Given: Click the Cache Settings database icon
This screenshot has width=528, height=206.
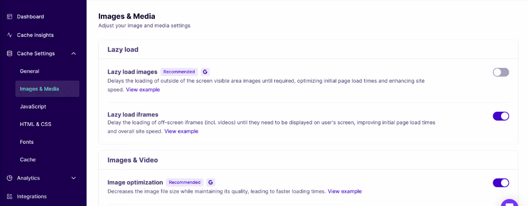Looking at the screenshot, I should pyautogui.click(x=10, y=53).
